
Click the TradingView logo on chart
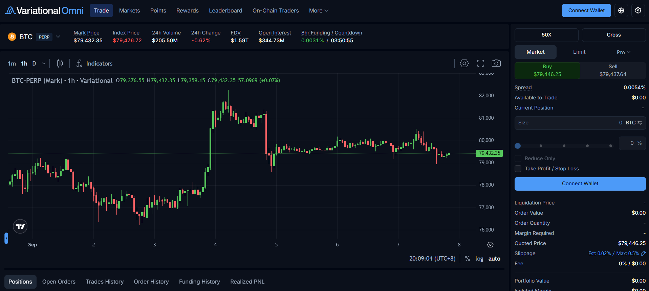tap(20, 226)
